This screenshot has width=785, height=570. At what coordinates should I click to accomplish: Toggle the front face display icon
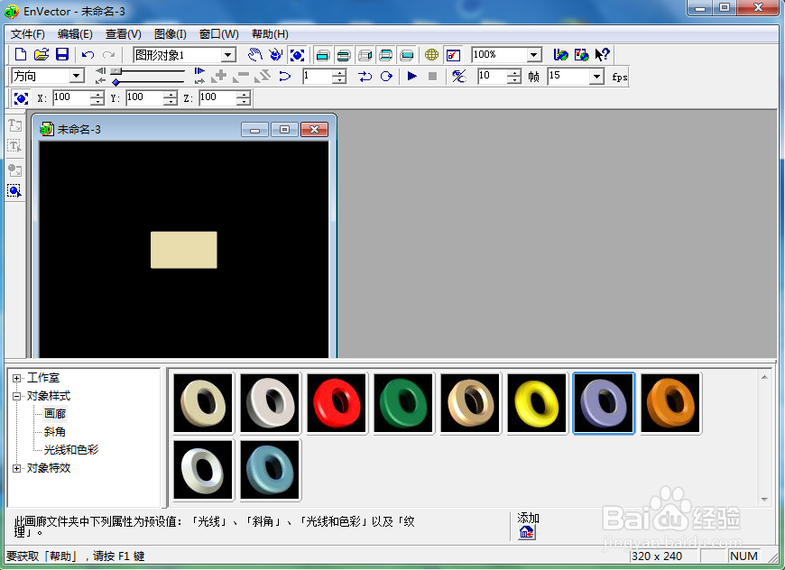coord(323,55)
